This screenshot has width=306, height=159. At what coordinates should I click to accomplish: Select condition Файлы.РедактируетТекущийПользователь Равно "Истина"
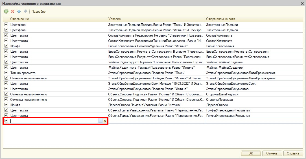156,68
